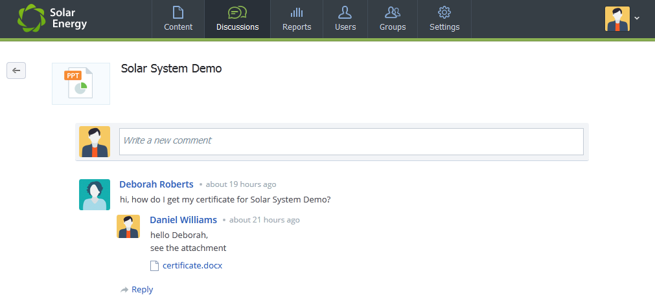Open the PPT file thumbnail
Viewport: 655px width, 304px height.
[80, 83]
